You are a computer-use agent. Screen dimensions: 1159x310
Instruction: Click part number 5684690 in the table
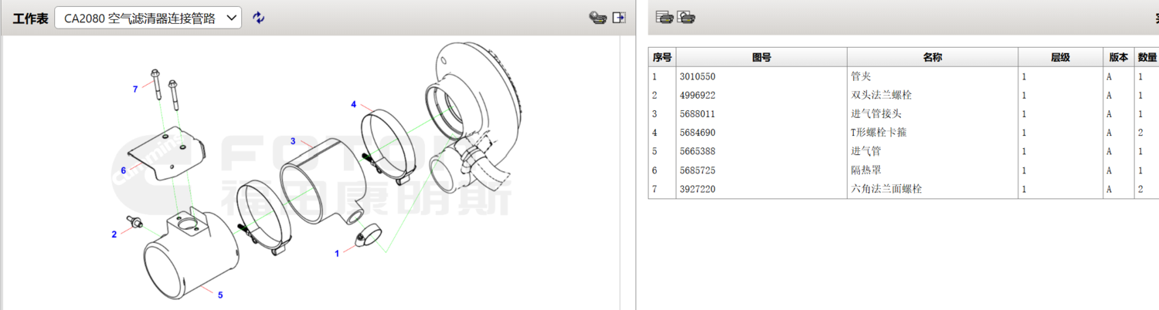coord(697,133)
